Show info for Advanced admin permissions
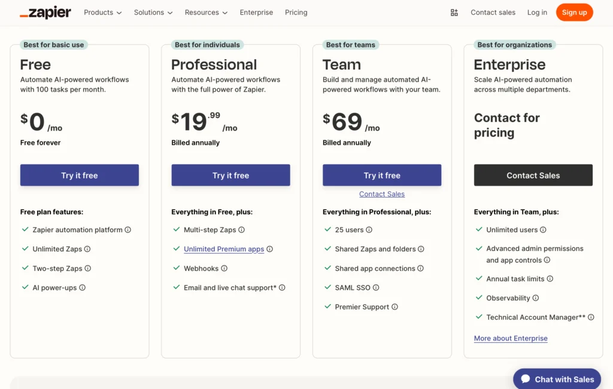This screenshot has width=613, height=389. (x=547, y=260)
